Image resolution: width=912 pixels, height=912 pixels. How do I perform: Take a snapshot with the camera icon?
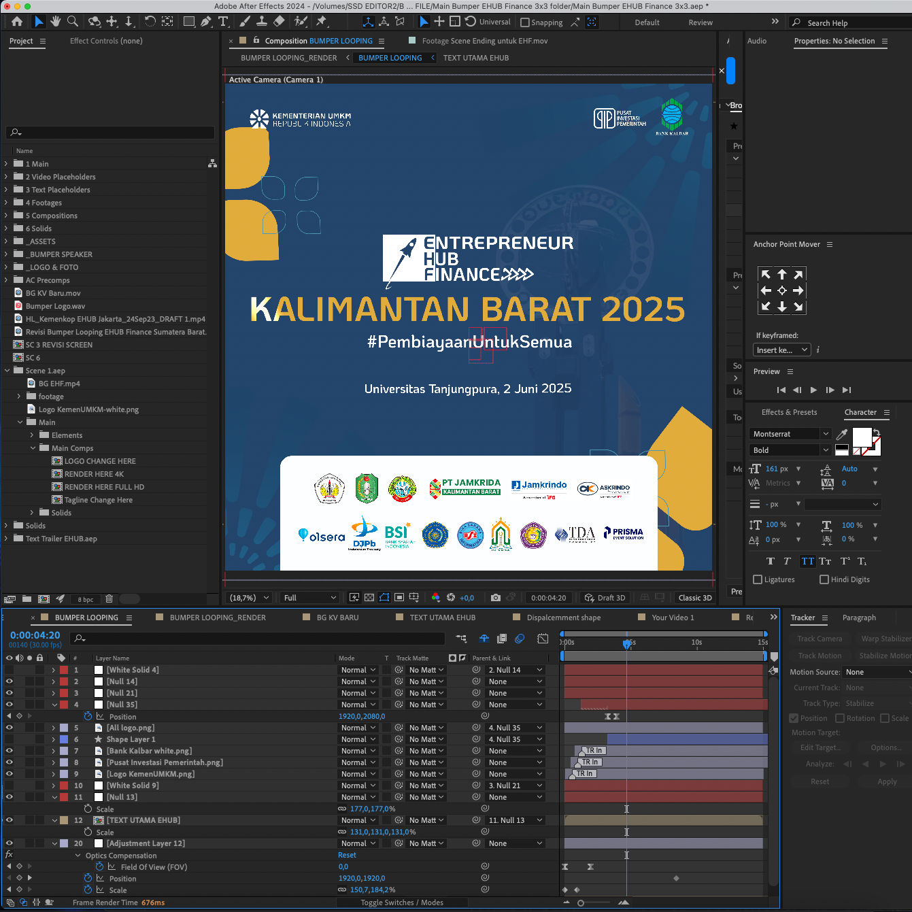click(496, 598)
